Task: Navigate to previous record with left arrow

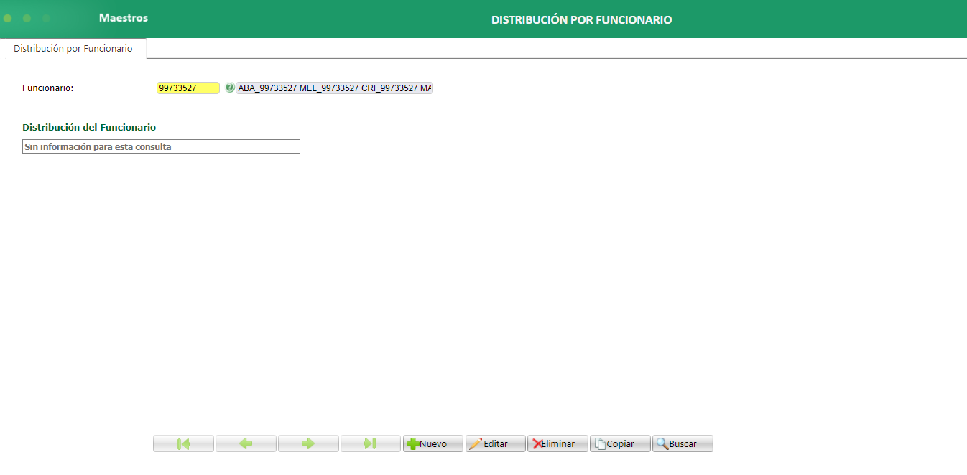Action: click(246, 443)
